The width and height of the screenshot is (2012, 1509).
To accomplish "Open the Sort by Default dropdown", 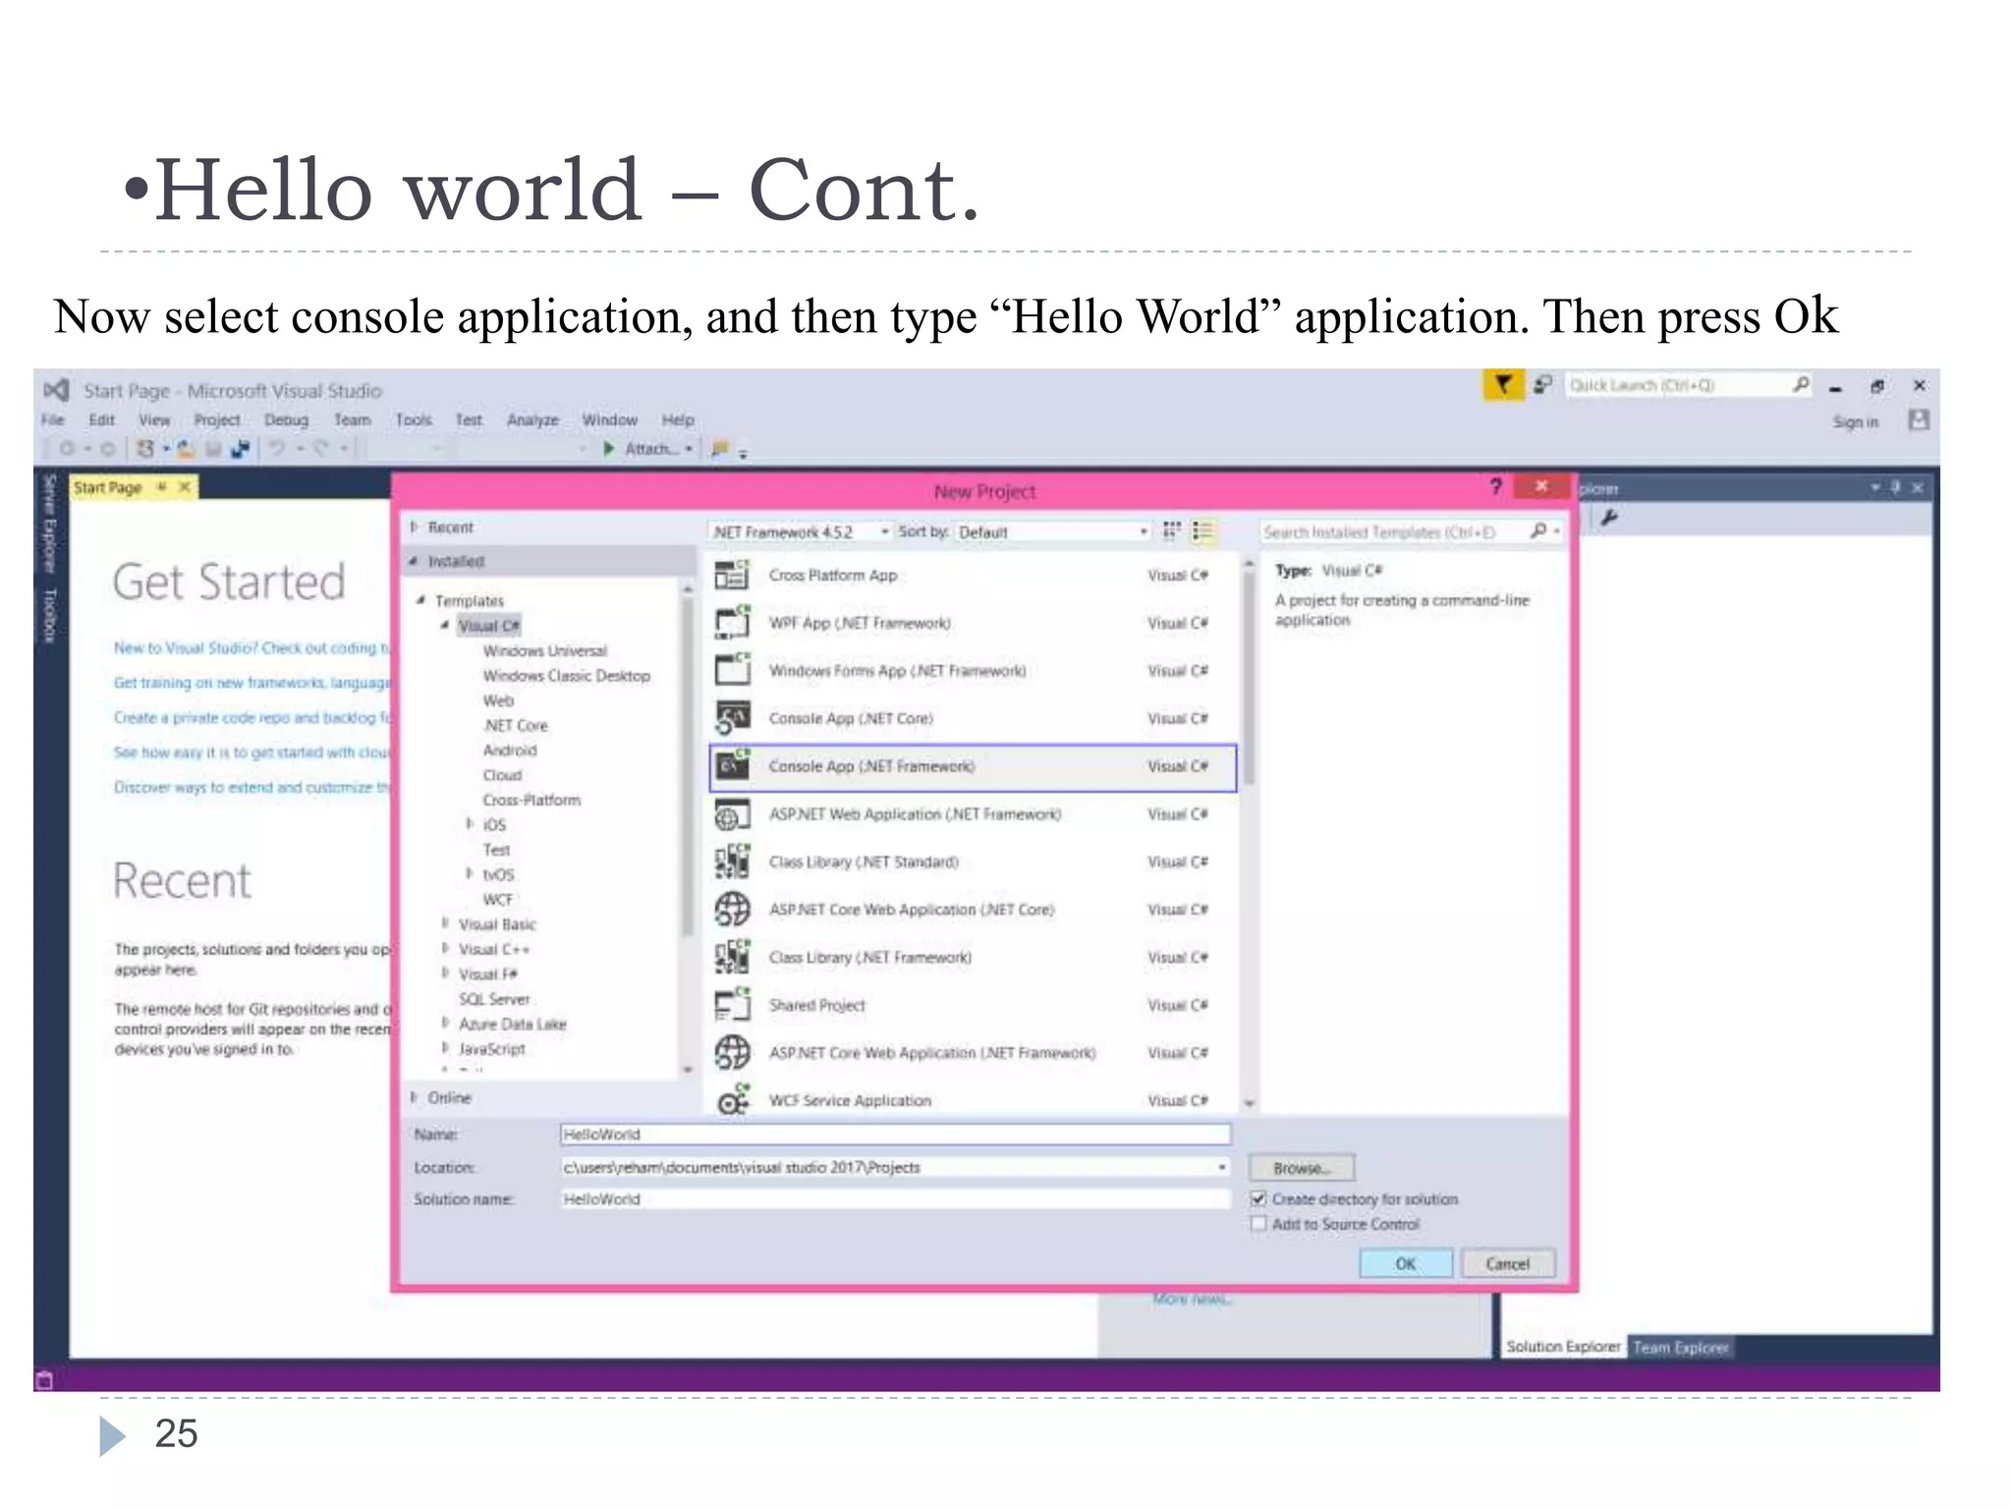I will click(1052, 531).
